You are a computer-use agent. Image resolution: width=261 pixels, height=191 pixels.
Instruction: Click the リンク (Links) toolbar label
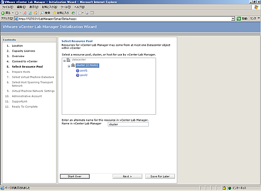pos(253,18)
